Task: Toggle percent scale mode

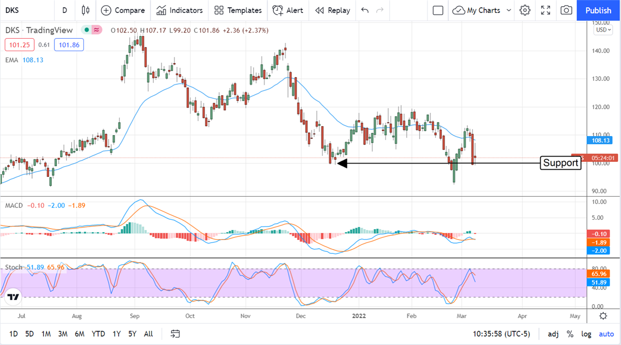Action: tap(570, 334)
